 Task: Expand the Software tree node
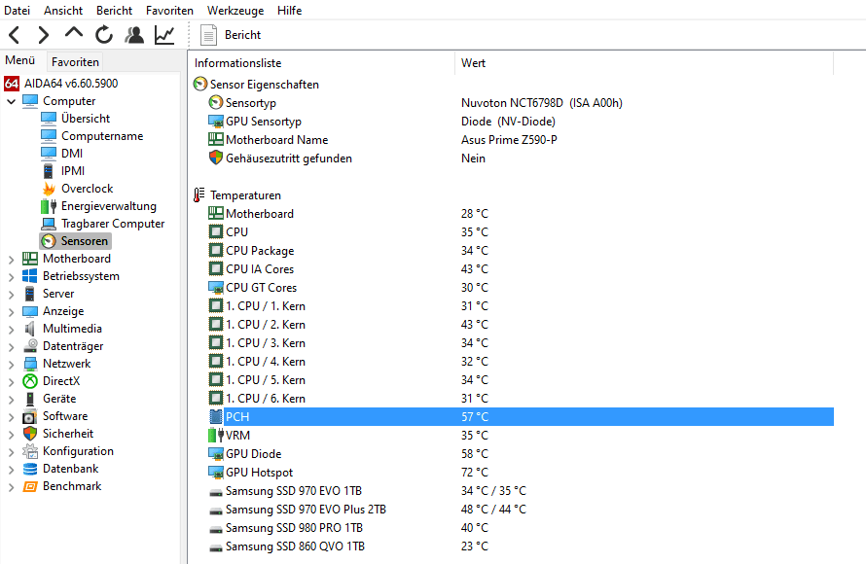click(11, 416)
